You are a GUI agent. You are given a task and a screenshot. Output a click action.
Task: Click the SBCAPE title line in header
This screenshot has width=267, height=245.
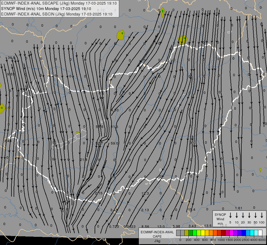pyautogui.click(x=59, y=3)
